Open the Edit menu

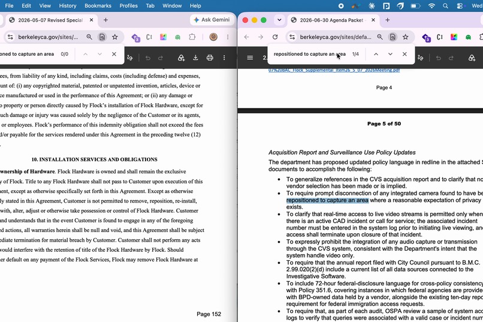(x=26, y=5)
